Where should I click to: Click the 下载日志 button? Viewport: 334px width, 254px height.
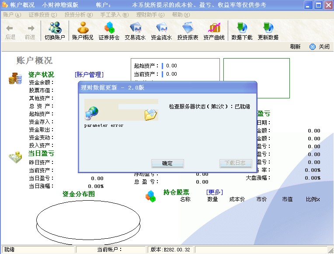(236, 163)
